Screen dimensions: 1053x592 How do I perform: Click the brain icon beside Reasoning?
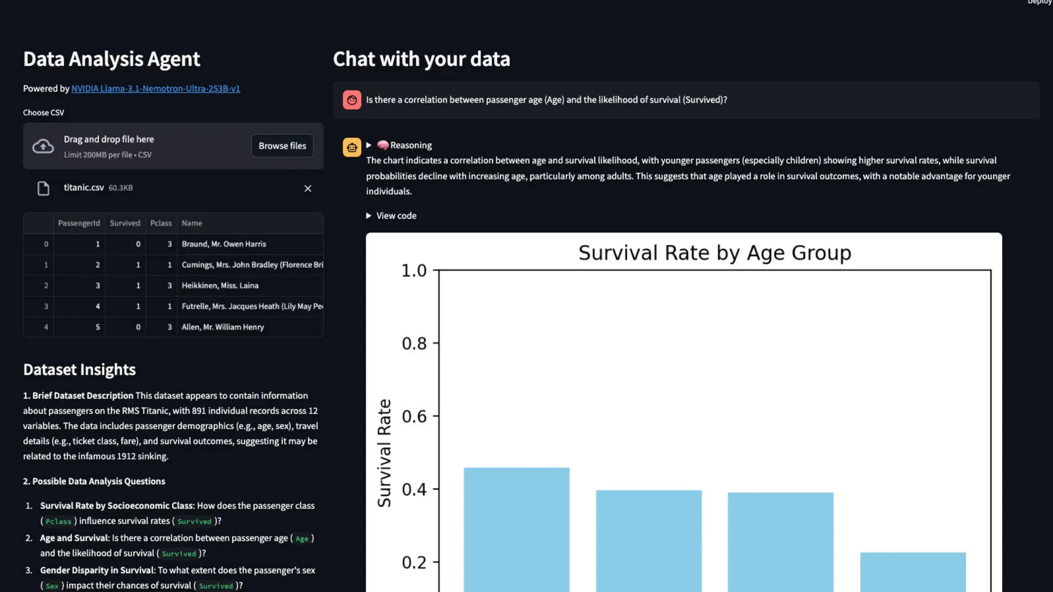[383, 145]
